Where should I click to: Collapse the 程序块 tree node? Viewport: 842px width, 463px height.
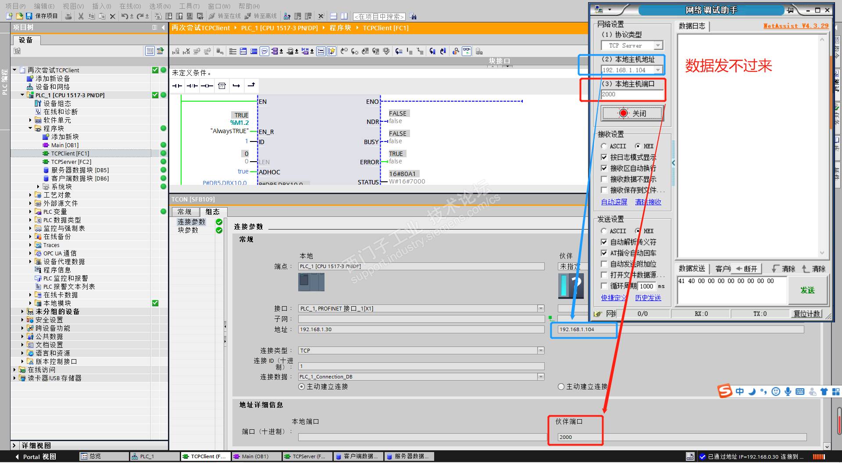[30, 128]
